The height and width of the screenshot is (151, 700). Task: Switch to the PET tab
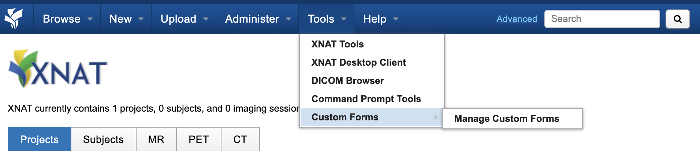pyautogui.click(x=198, y=139)
